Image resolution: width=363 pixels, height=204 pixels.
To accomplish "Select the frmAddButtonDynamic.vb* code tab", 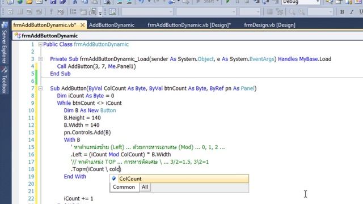I will pos(44,25).
